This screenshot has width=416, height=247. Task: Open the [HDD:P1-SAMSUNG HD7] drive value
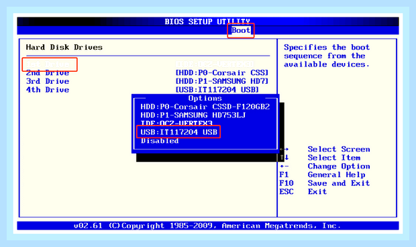(222, 81)
